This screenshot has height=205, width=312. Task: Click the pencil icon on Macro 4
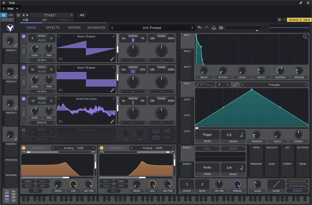click(16, 139)
